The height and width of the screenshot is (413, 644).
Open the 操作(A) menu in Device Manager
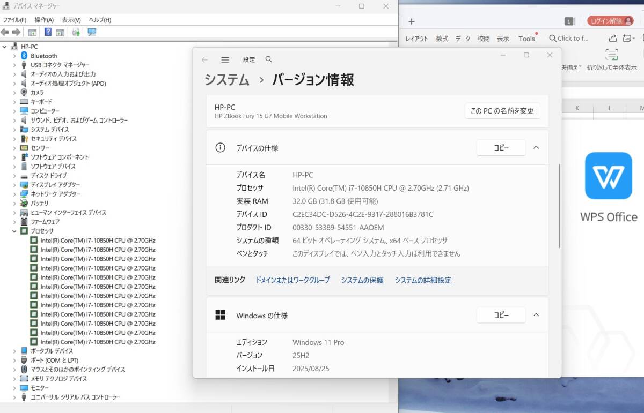(x=44, y=20)
